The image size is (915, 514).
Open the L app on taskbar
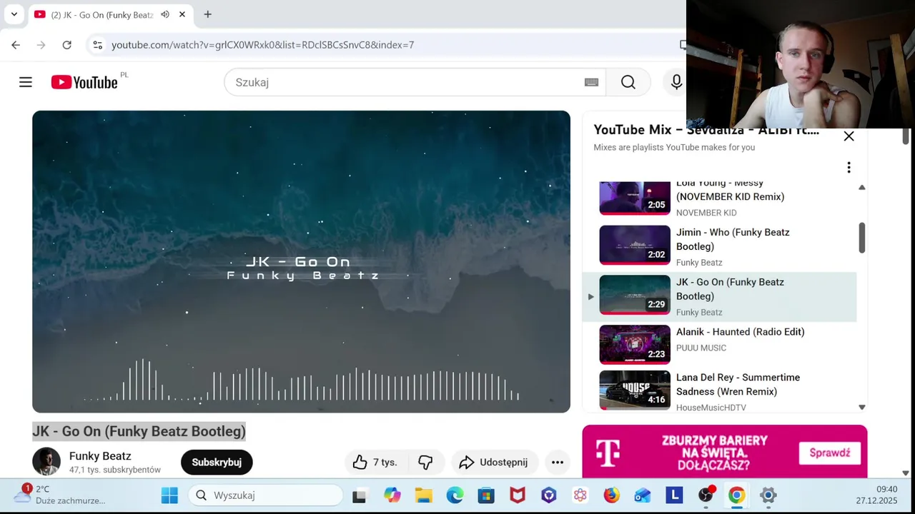click(674, 495)
